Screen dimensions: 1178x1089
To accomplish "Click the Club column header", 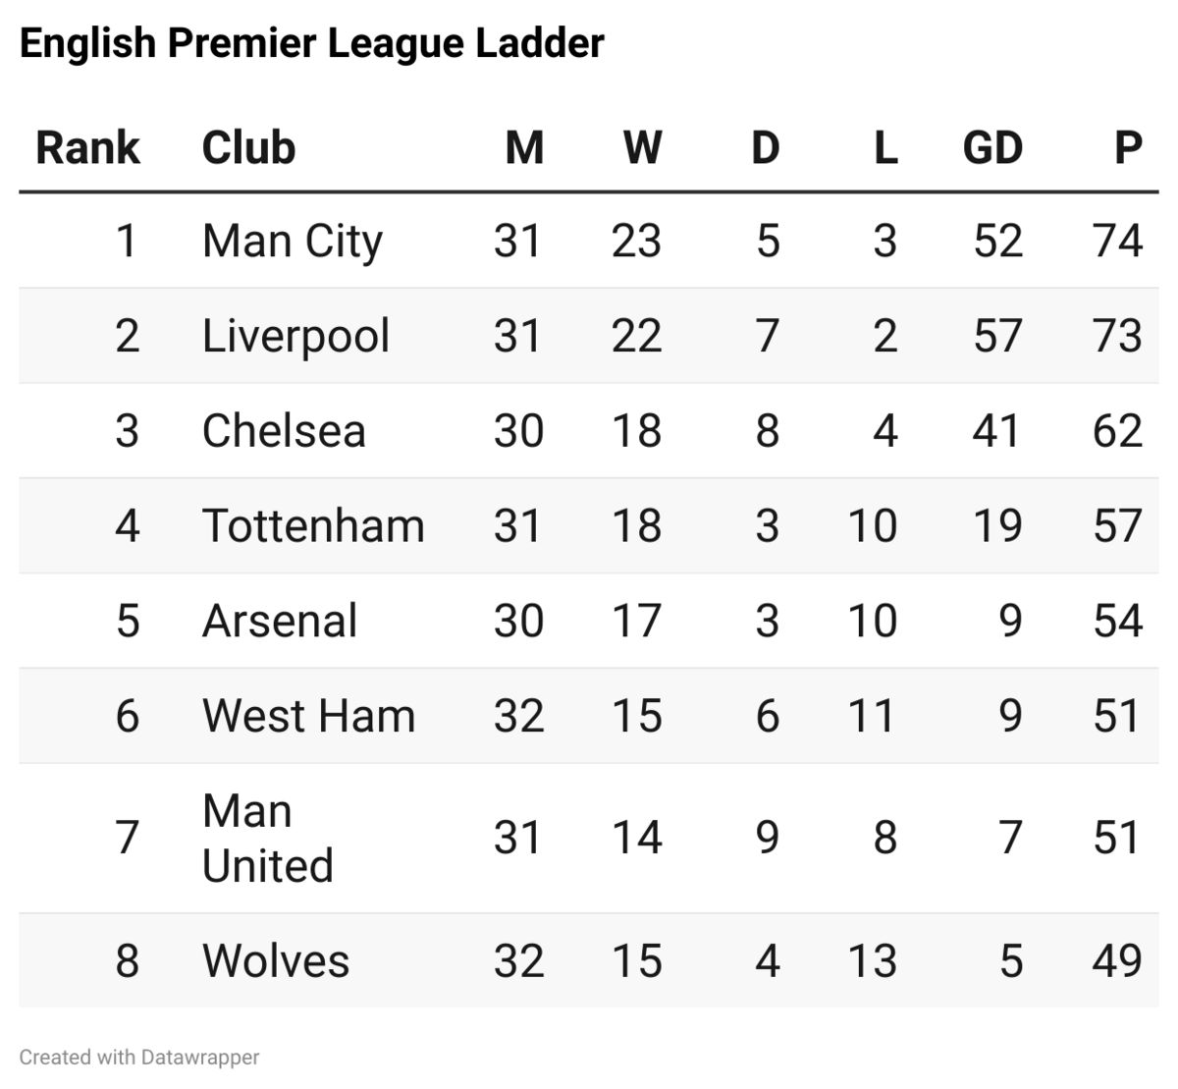I will (x=249, y=148).
